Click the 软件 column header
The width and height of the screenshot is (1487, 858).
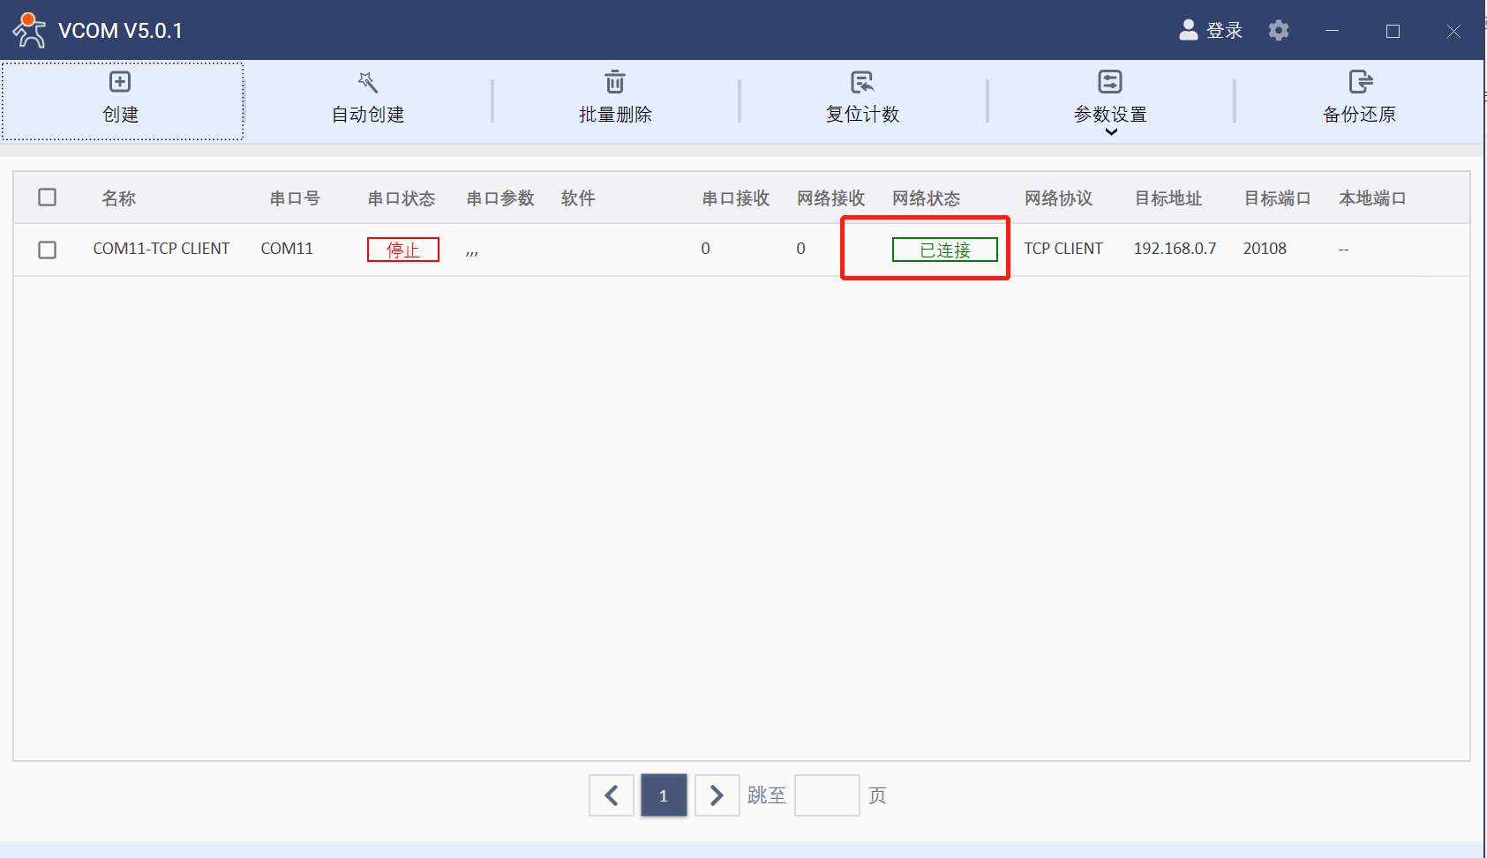(578, 198)
